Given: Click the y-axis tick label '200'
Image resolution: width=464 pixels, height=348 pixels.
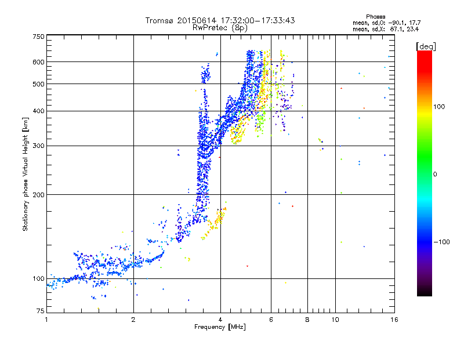Looking at the screenshot, I should 38,195.
